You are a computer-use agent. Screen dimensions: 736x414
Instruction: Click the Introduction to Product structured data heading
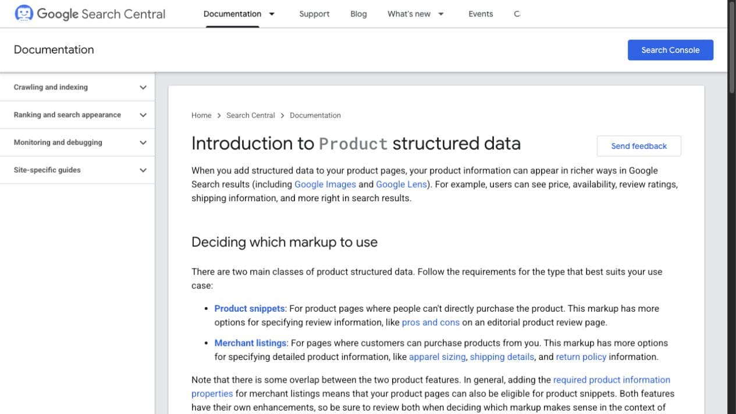pyautogui.click(x=356, y=144)
